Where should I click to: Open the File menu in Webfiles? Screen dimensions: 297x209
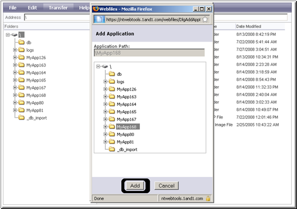pyautogui.click(x=13, y=8)
